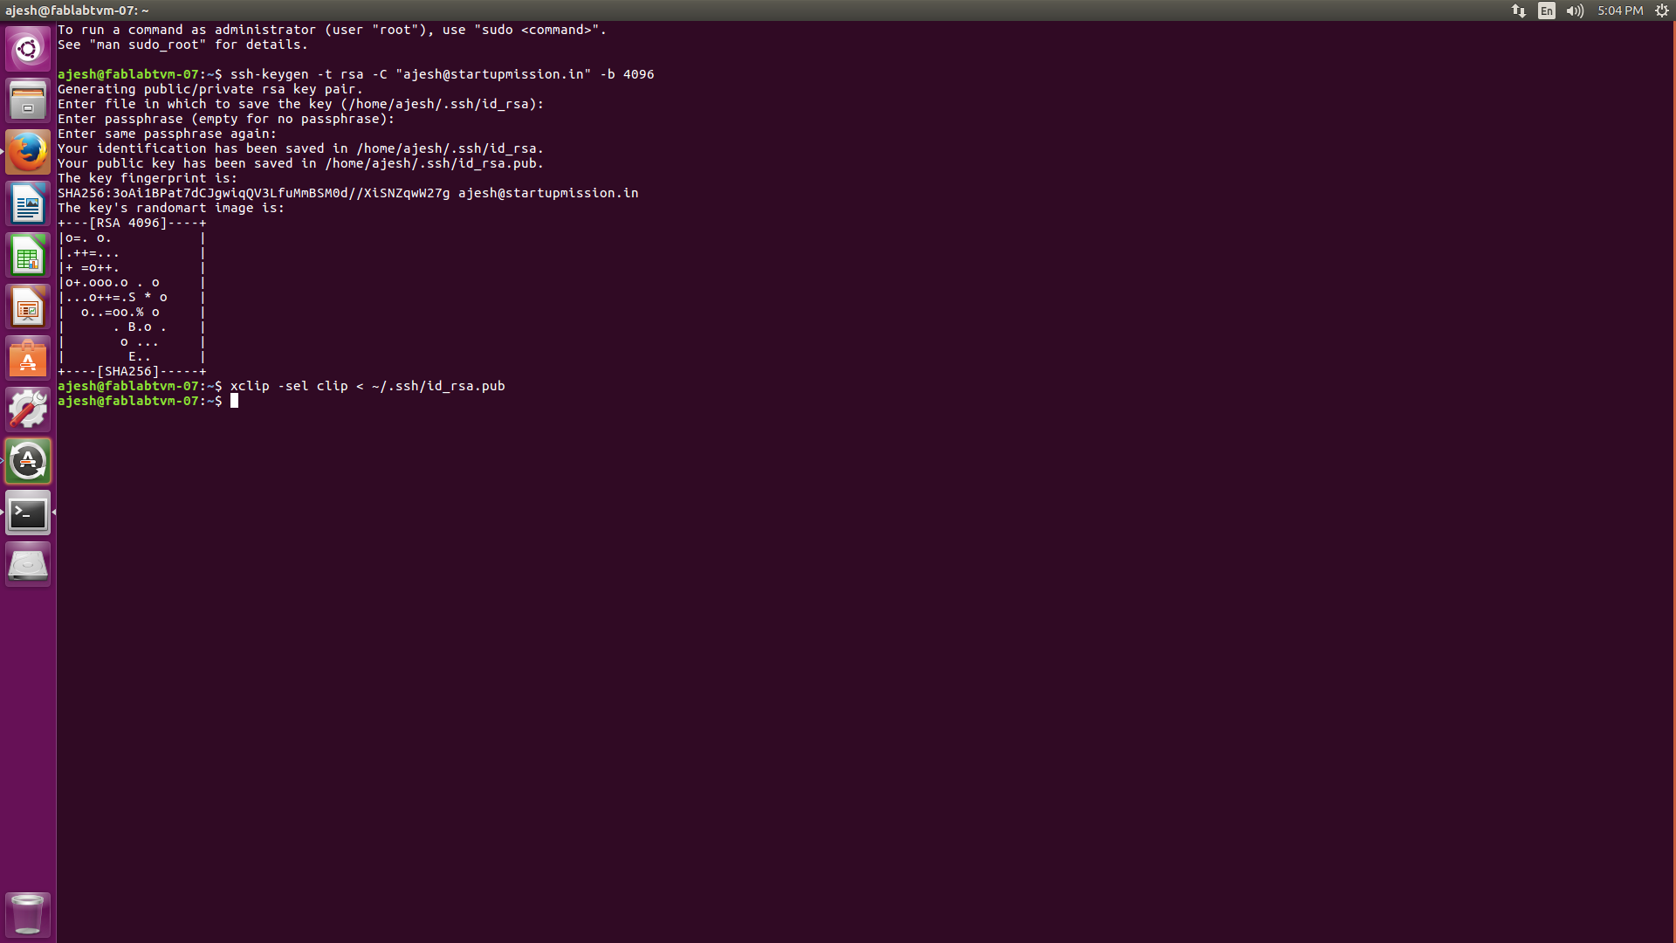
Task: Open the sound indicator menu
Action: point(1574,10)
